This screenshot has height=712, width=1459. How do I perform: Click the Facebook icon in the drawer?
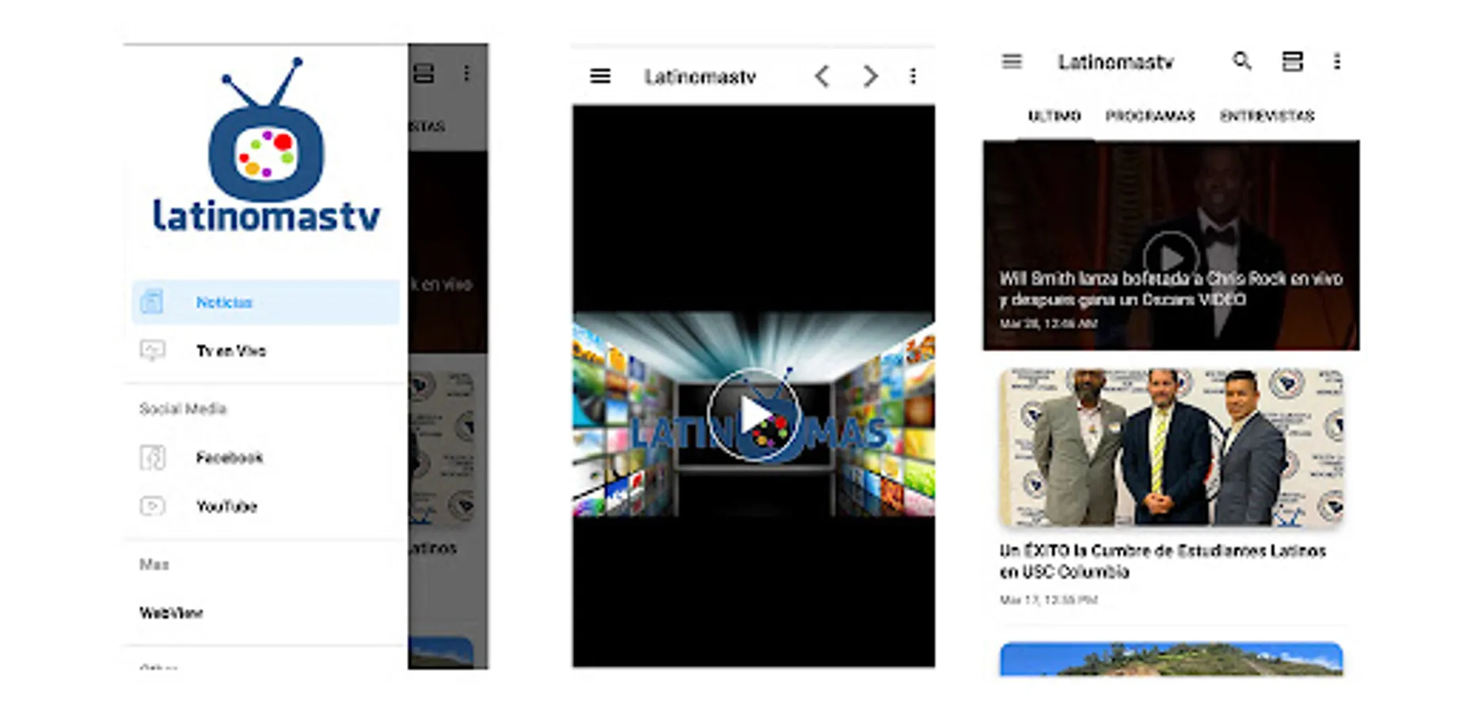[152, 457]
